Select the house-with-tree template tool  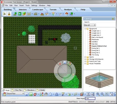click(x=71, y=14)
